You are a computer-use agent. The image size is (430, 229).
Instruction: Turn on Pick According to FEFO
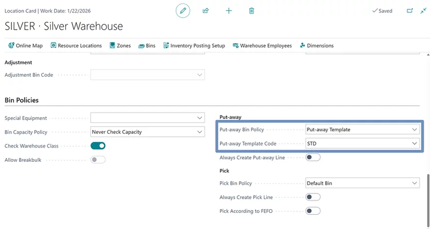coord(313,211)
